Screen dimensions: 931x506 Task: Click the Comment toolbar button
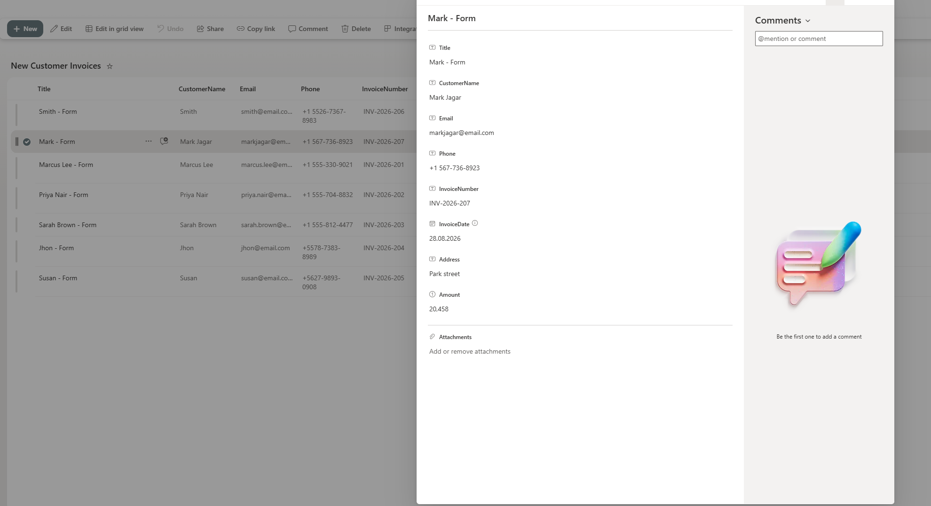pyautogui.click(x=308, y=29)
